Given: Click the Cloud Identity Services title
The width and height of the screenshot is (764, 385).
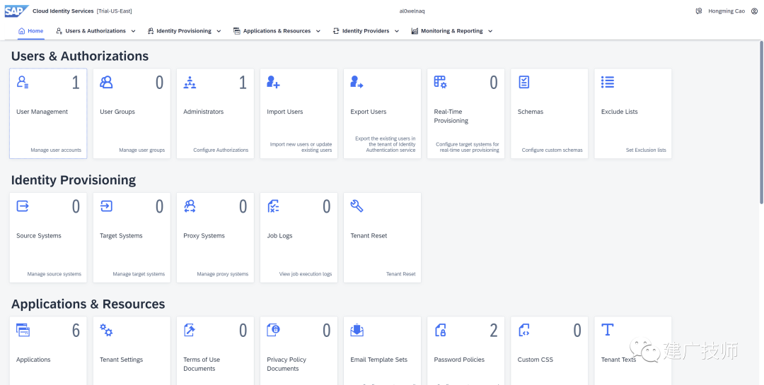Looking at the screenshot, I should (63, 11).
